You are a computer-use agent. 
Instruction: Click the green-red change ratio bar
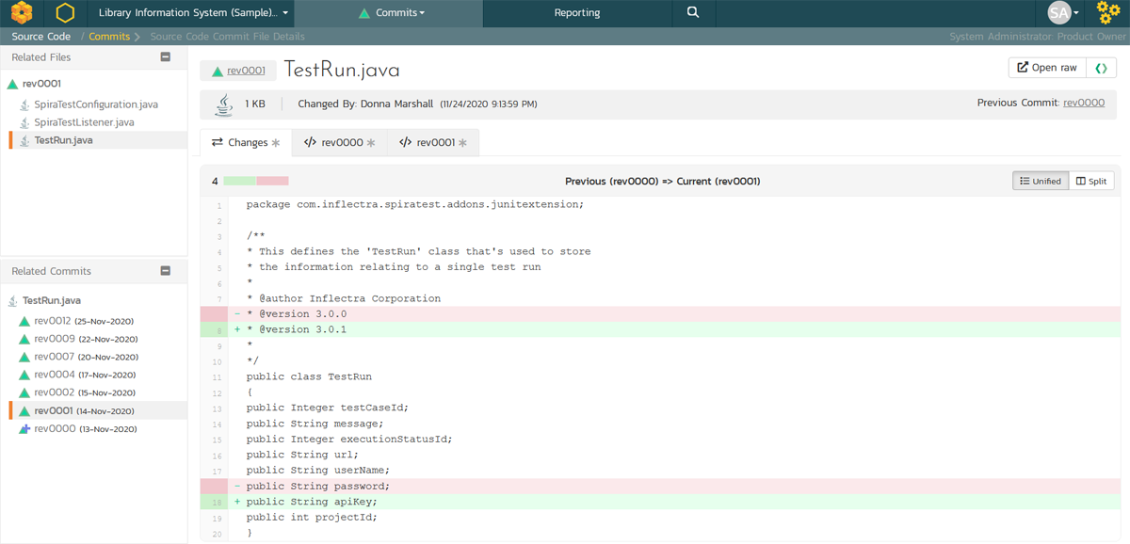pos(256,181)
